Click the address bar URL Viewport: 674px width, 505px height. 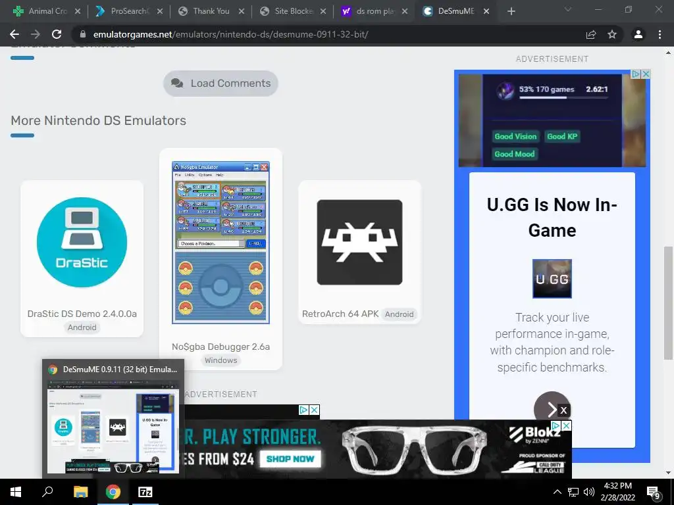pyautogui.click(x=230, y=34)
